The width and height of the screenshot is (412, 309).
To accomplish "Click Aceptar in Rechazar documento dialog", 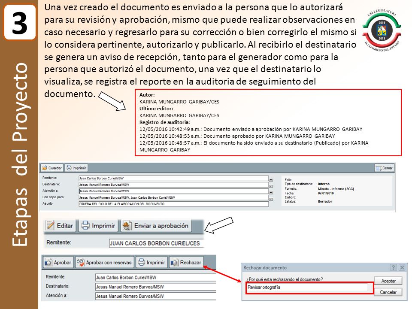I will [388, 281].
